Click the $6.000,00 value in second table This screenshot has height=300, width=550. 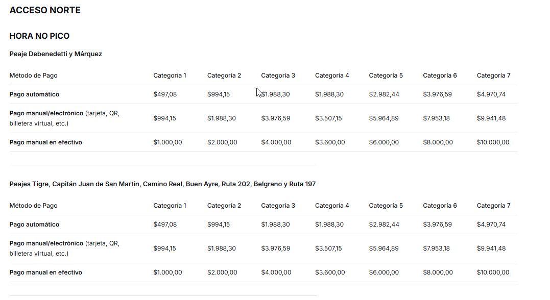[x=384, y=272]
